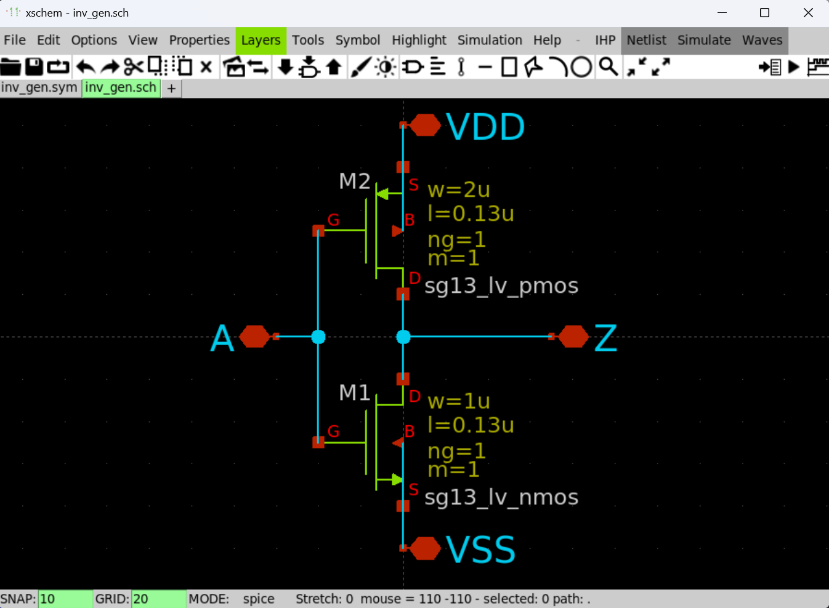Click the Netlist button
The height and width of the screenshot is (608, 829).
[646, 41]
